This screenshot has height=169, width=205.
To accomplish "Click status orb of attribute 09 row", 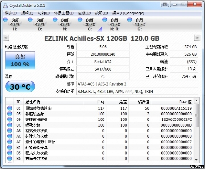I will (10, 119).
